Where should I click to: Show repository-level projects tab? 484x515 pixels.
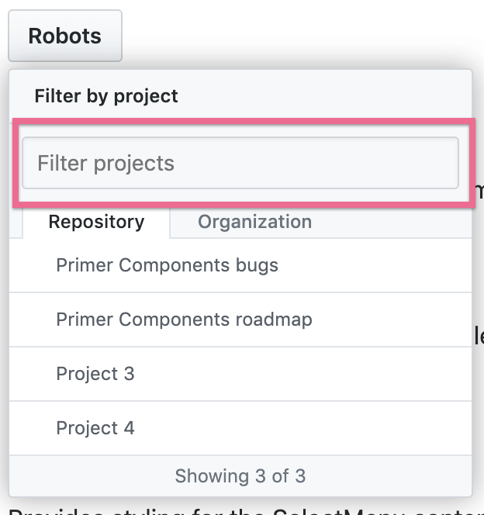click(x=96, y=222)
